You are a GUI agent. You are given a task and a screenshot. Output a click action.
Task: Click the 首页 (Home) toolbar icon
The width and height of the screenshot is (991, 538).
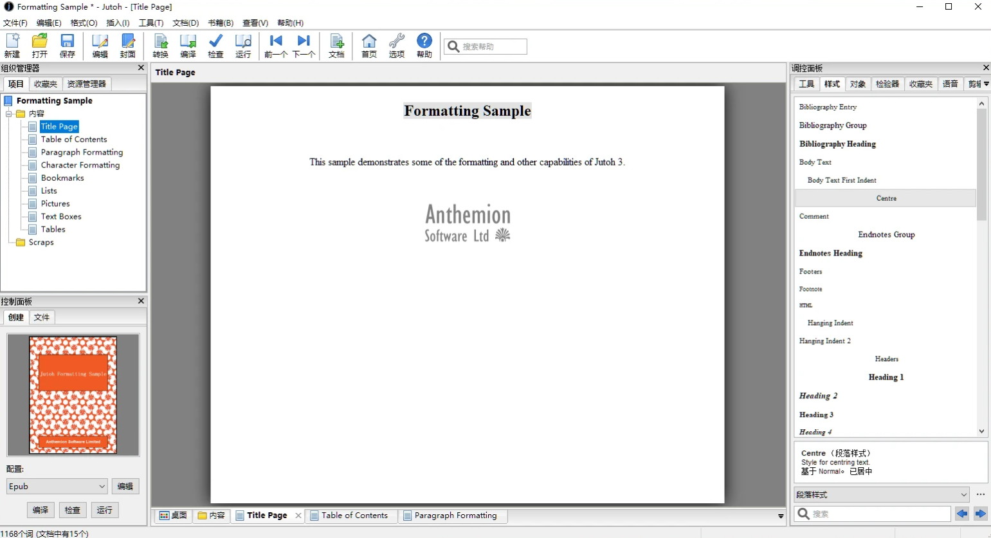coord(369,46)
